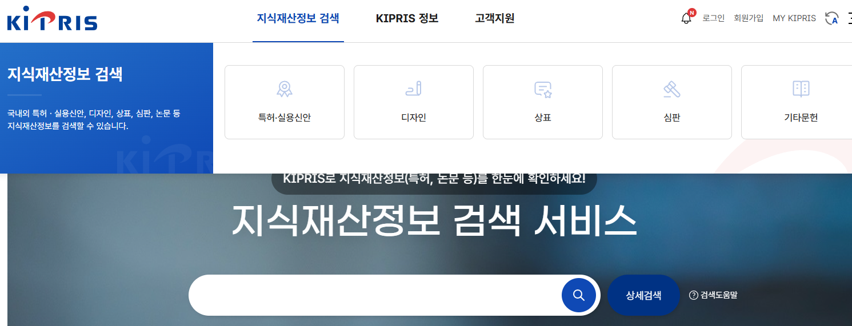Select the 디자인 category card
Screen dimensions: 852x326
pyautogui.click(x=414, y=102)
